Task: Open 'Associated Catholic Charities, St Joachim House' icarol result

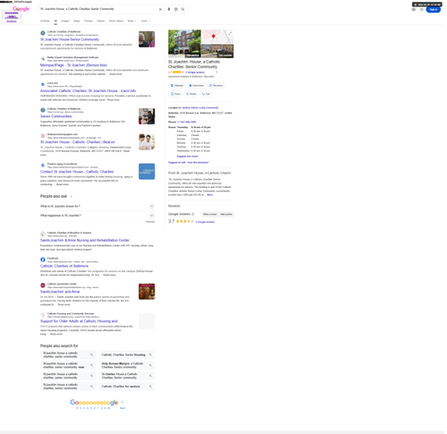Action: click(88, 90)
